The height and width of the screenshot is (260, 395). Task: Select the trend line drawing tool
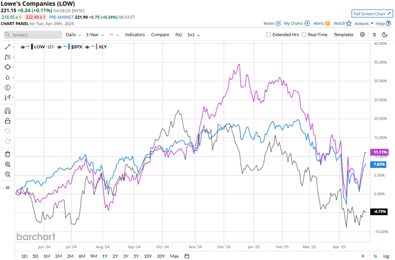8,47
